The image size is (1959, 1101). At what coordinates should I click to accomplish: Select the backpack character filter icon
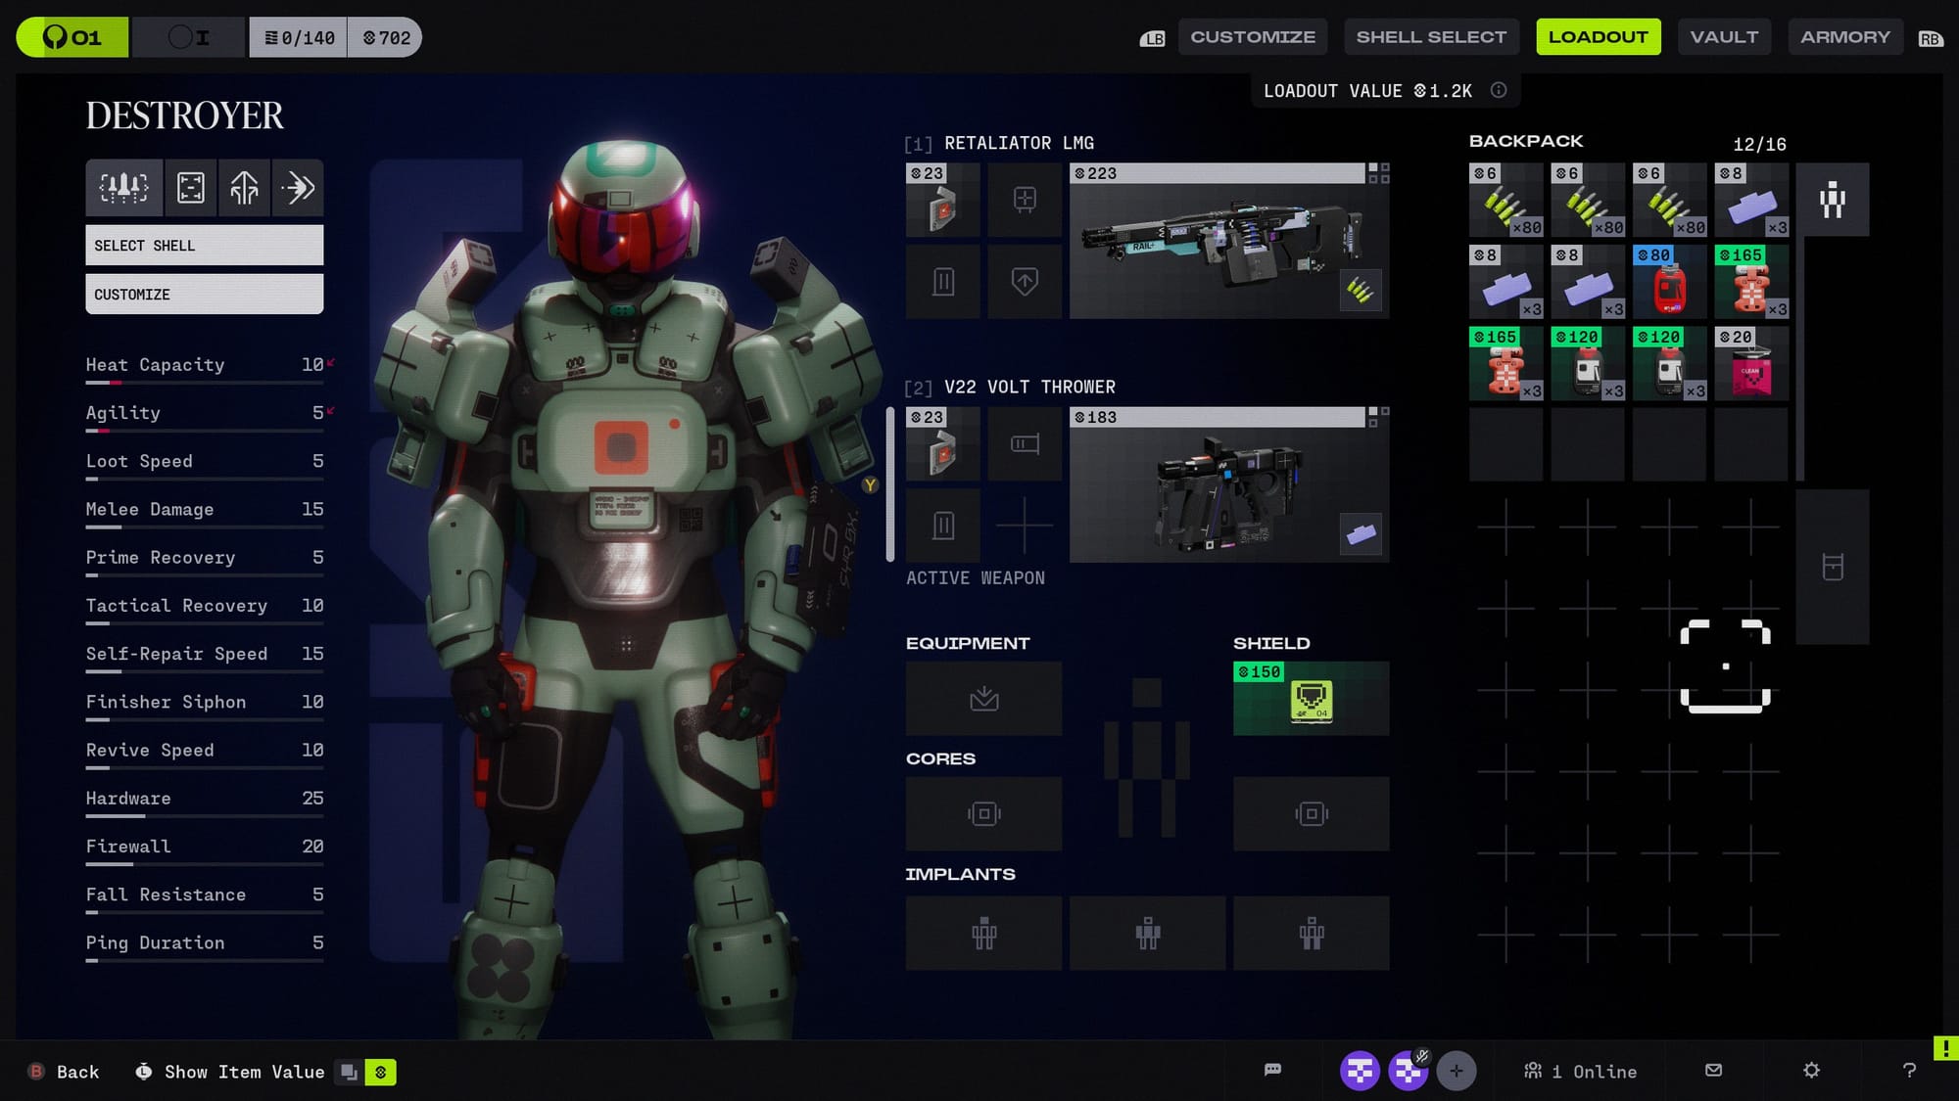pyautogui.click(x=1832, y=200)
